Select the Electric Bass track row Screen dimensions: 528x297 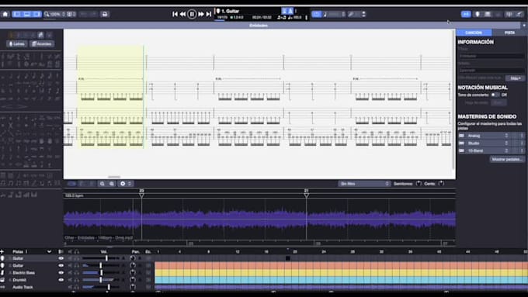click(x=23, y=273)
